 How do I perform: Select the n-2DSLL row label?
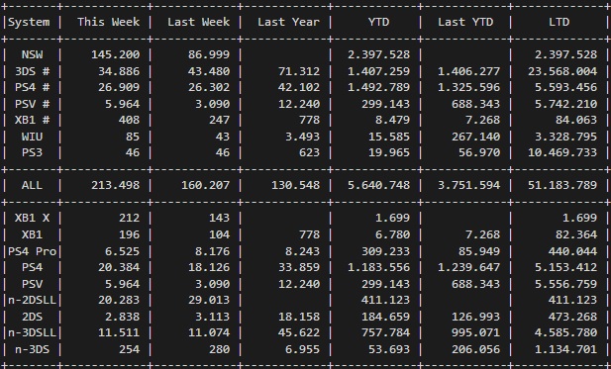coord(33,300)
